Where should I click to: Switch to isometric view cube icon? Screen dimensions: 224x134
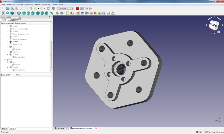click(19, 13)
